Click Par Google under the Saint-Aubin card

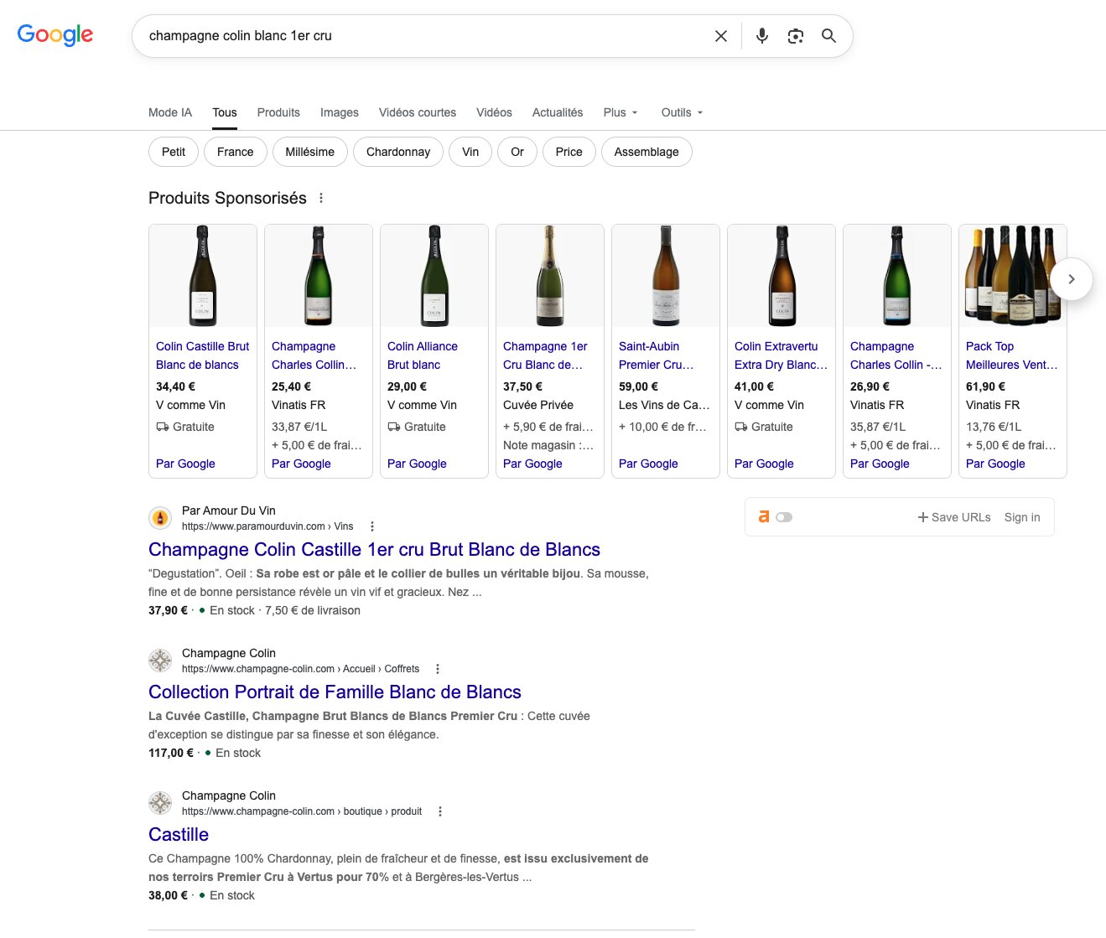648,464
